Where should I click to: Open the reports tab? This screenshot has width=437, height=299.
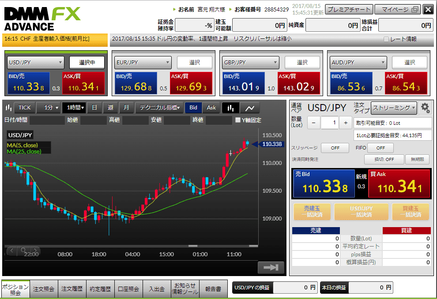click(x=213, y=289)
